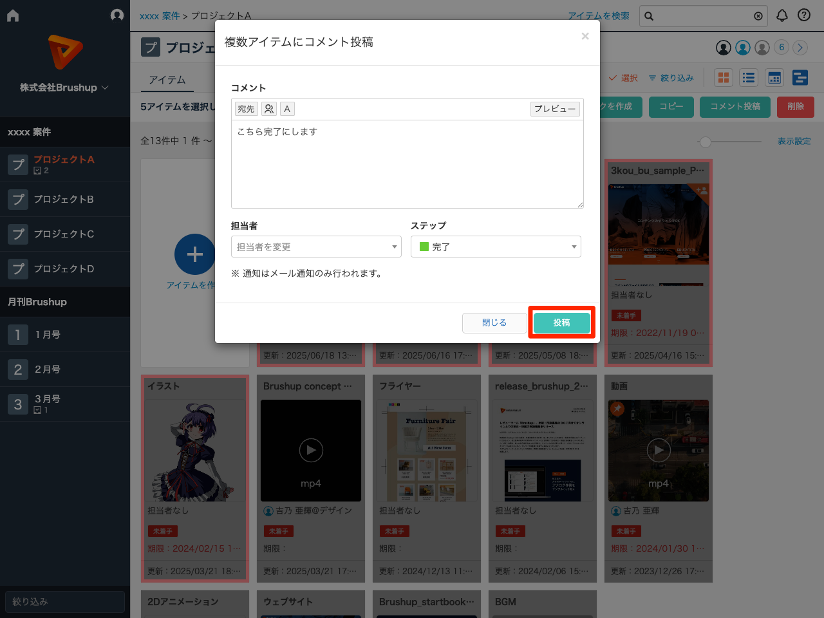This screenshot has width=824, height=618.
Task: Click the 閉じる button
Action: pos(494,323)
